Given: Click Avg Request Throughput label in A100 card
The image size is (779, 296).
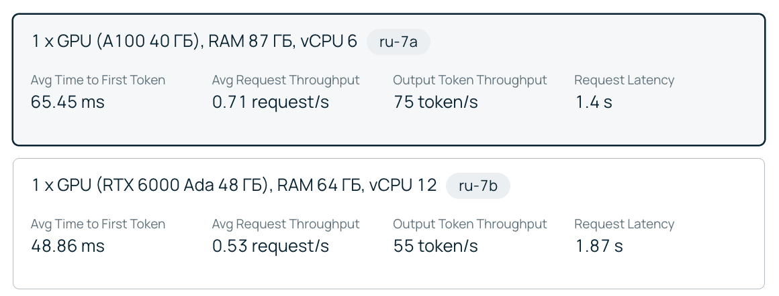Looking at the screenshot, I should click(285, 80).
